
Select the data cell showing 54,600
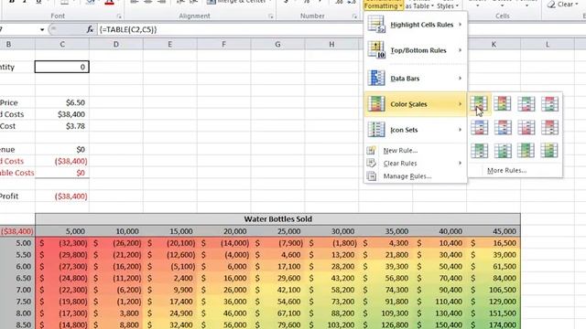(277, 302)
